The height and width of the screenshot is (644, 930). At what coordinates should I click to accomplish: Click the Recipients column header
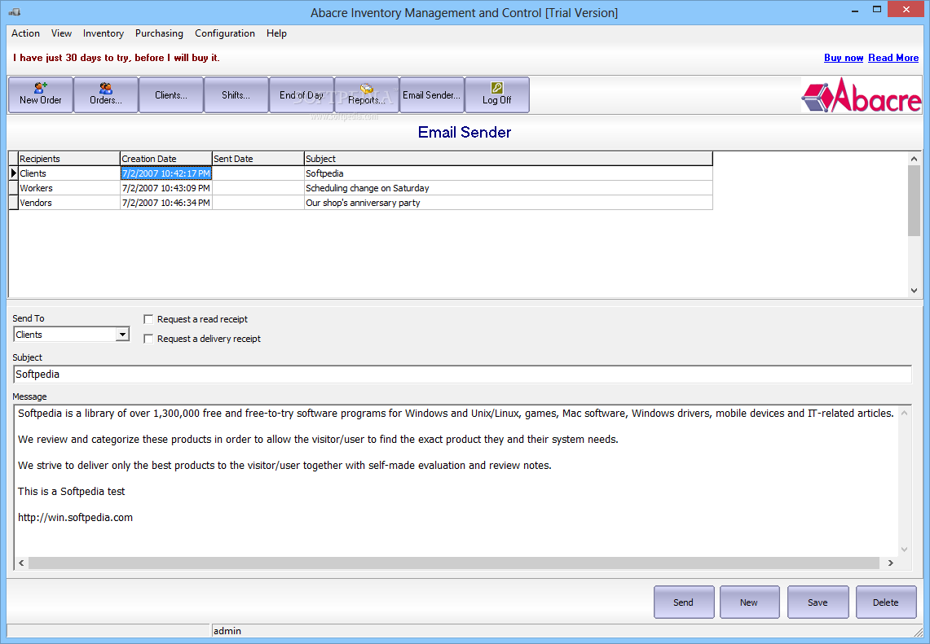pyautogui.click(x=68, y=159)
